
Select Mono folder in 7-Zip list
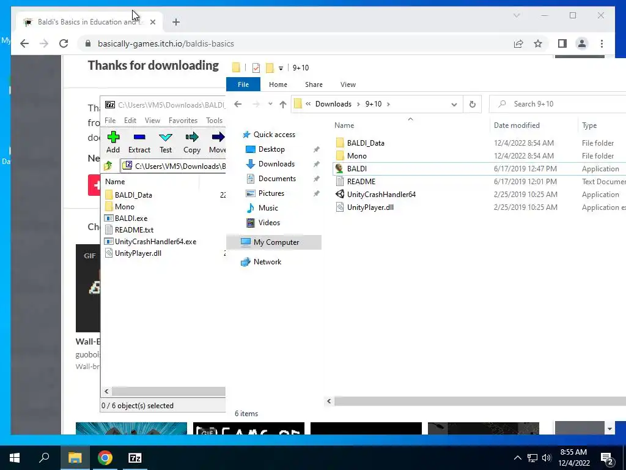(120, 207)
